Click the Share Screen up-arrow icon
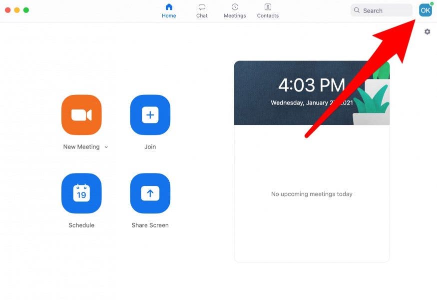The width and height of the screenshot is (437, 300). coord(150,193)
